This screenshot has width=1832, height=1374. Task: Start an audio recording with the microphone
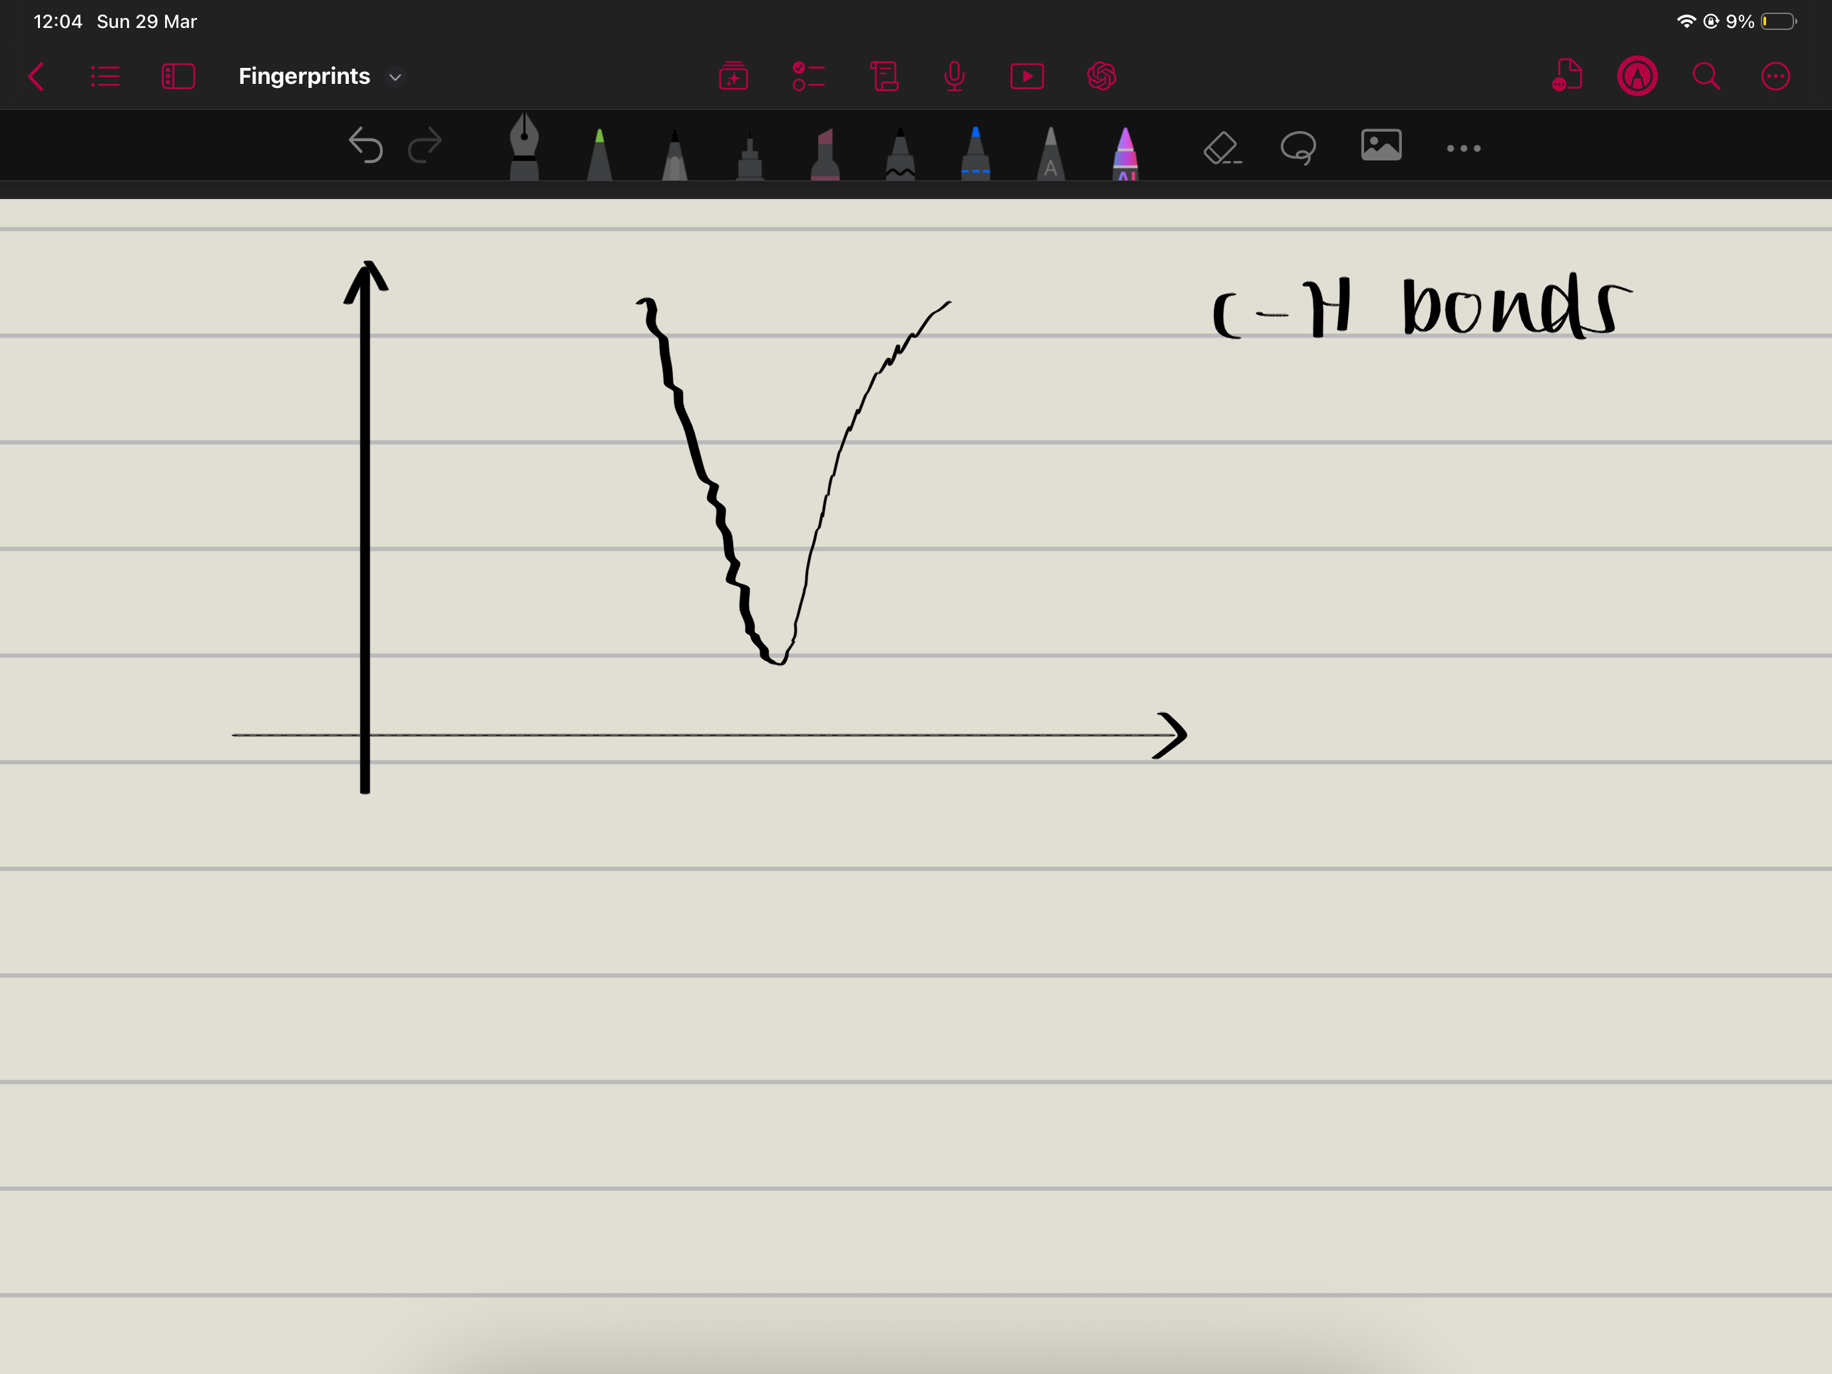[x=954, y=76]
